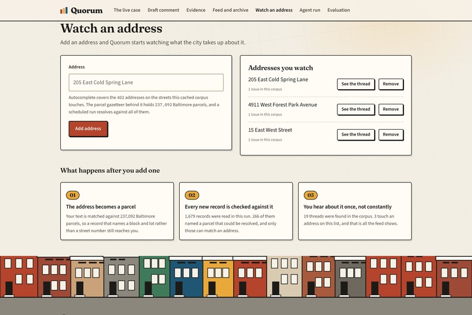Click the 02 step badge
Image resolution: width=472 pixels, height=315 pixels.
[x=191, y=195]
